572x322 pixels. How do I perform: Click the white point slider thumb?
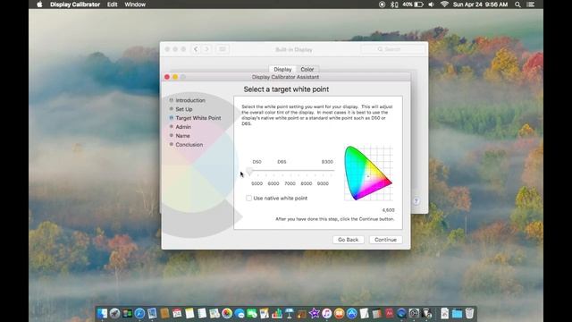tap(249, 171)
